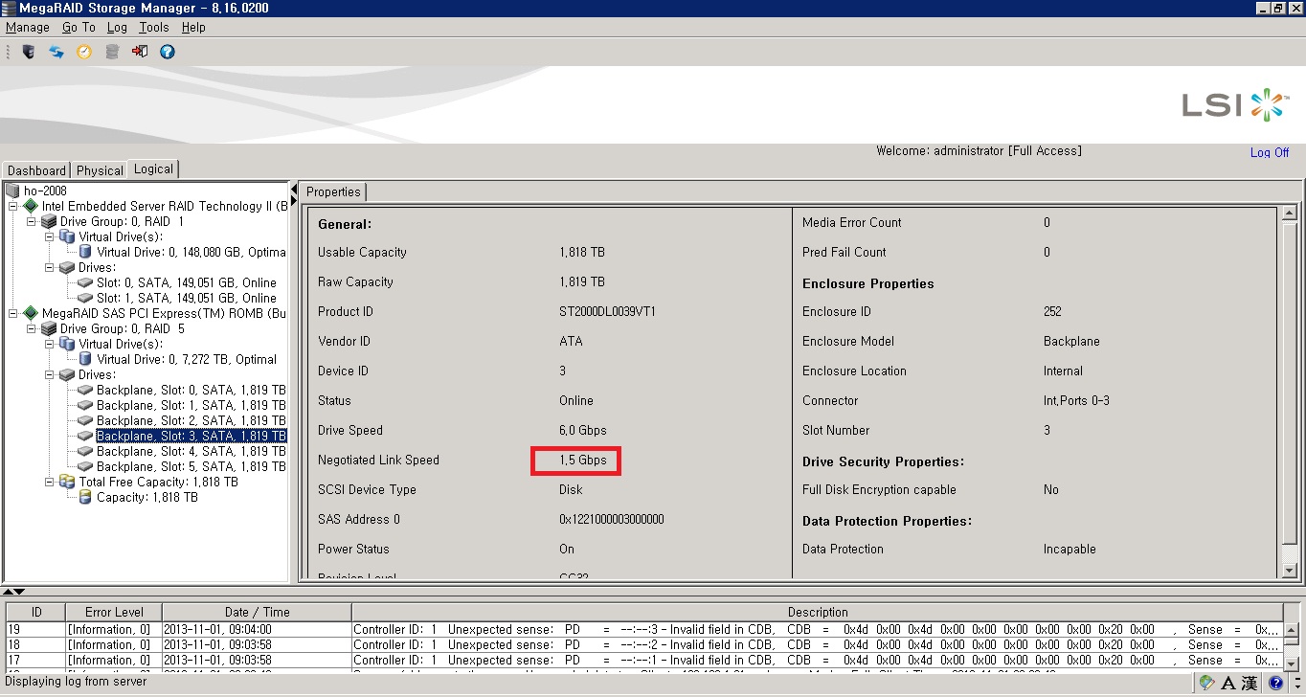Viewport: 1306px width, 697px height.
Task: Click the properties panel scroll up arrow
Action: click(1290, 214)
